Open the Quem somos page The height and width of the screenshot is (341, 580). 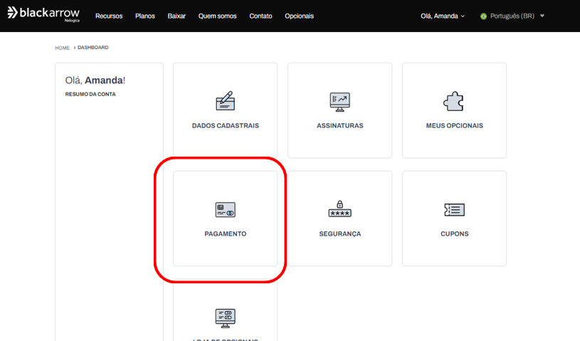217,16
